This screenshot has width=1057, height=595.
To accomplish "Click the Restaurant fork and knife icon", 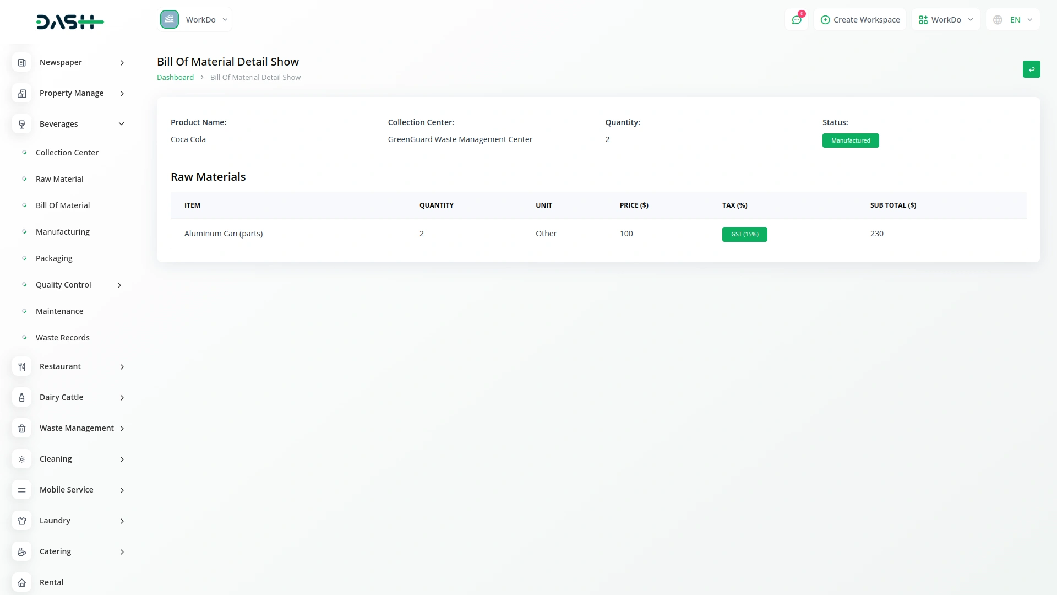I will click(x=22, y=367).
